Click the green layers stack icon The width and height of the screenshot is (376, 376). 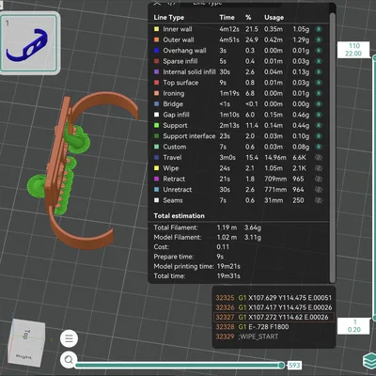click(x=369, y=361)
